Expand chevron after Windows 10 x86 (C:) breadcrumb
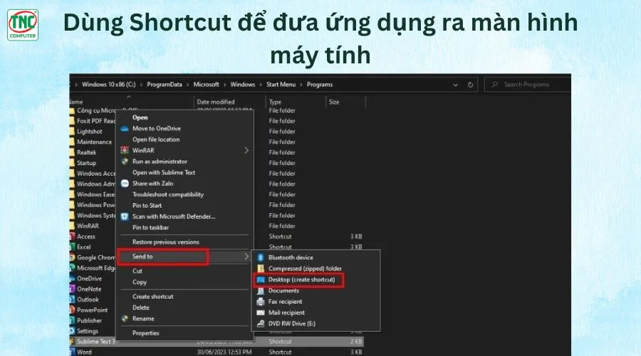The height and width of the screenshot is (356, 641). point(142,85)
